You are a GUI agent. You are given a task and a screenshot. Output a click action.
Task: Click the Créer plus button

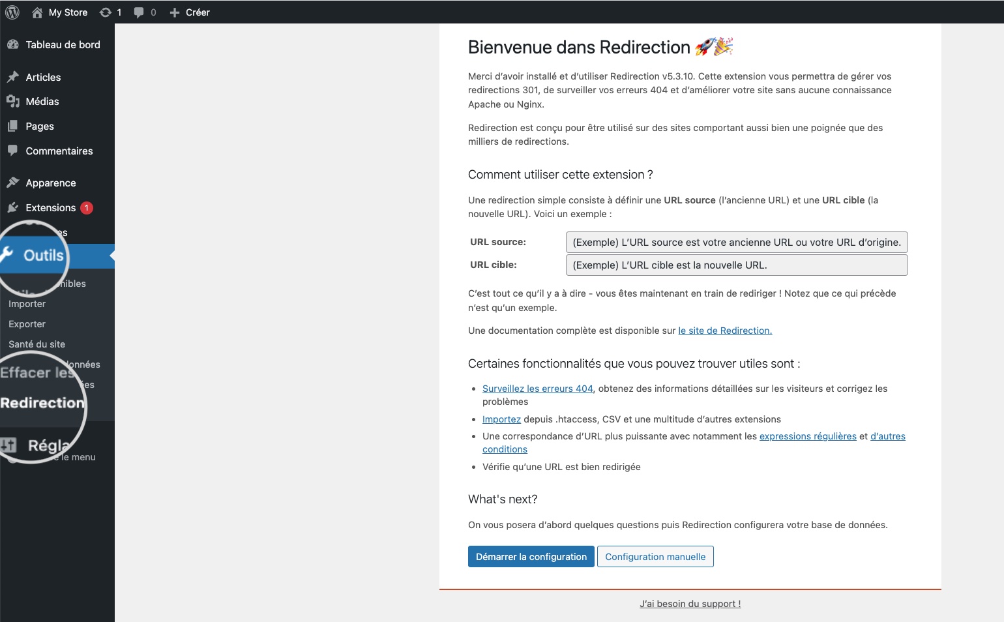click(190, 12)
